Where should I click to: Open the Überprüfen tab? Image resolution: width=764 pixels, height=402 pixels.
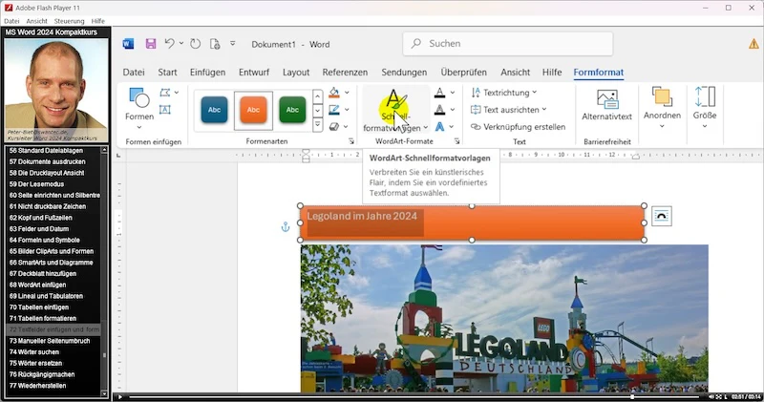pos(463,73)
